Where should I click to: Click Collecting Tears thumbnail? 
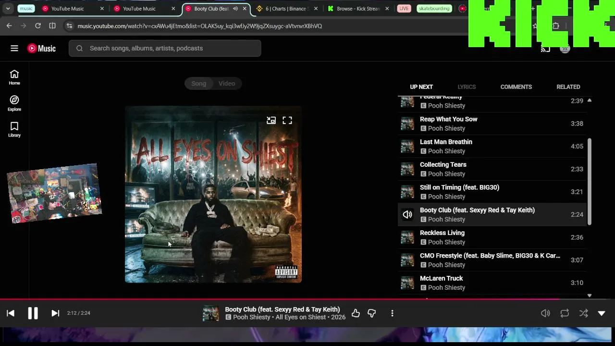(x=407, y=169)
